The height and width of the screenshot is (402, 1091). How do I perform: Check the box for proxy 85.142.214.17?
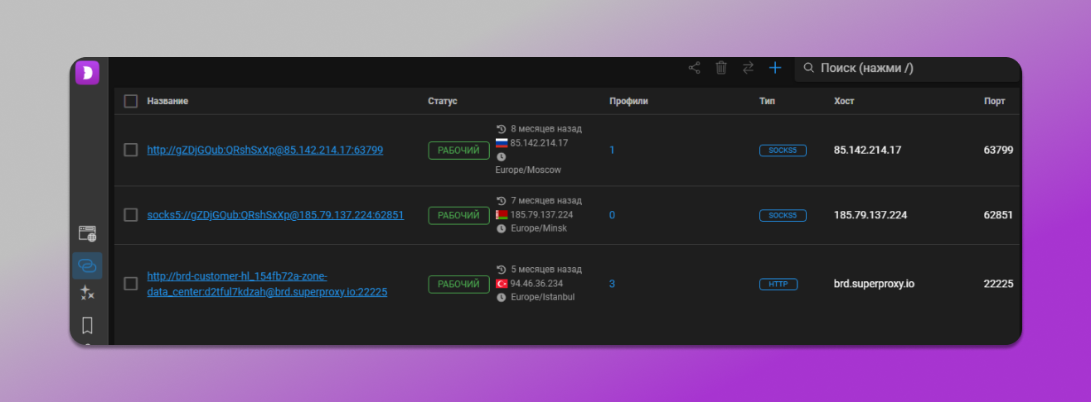(x=131, y=150)
